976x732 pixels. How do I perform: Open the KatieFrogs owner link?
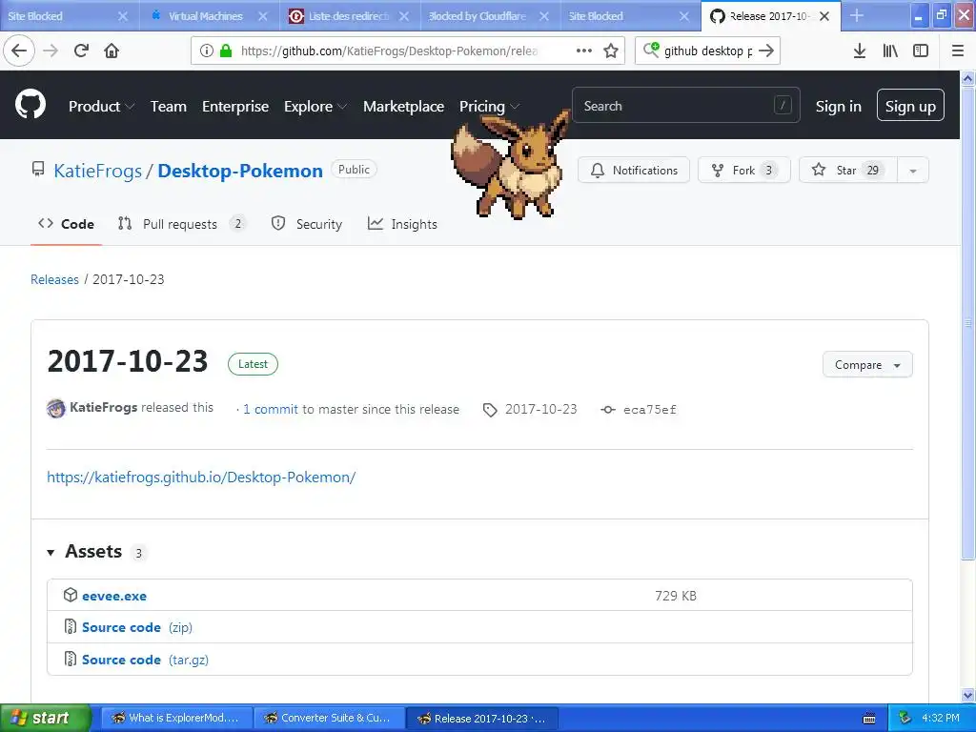coord(98,171)
